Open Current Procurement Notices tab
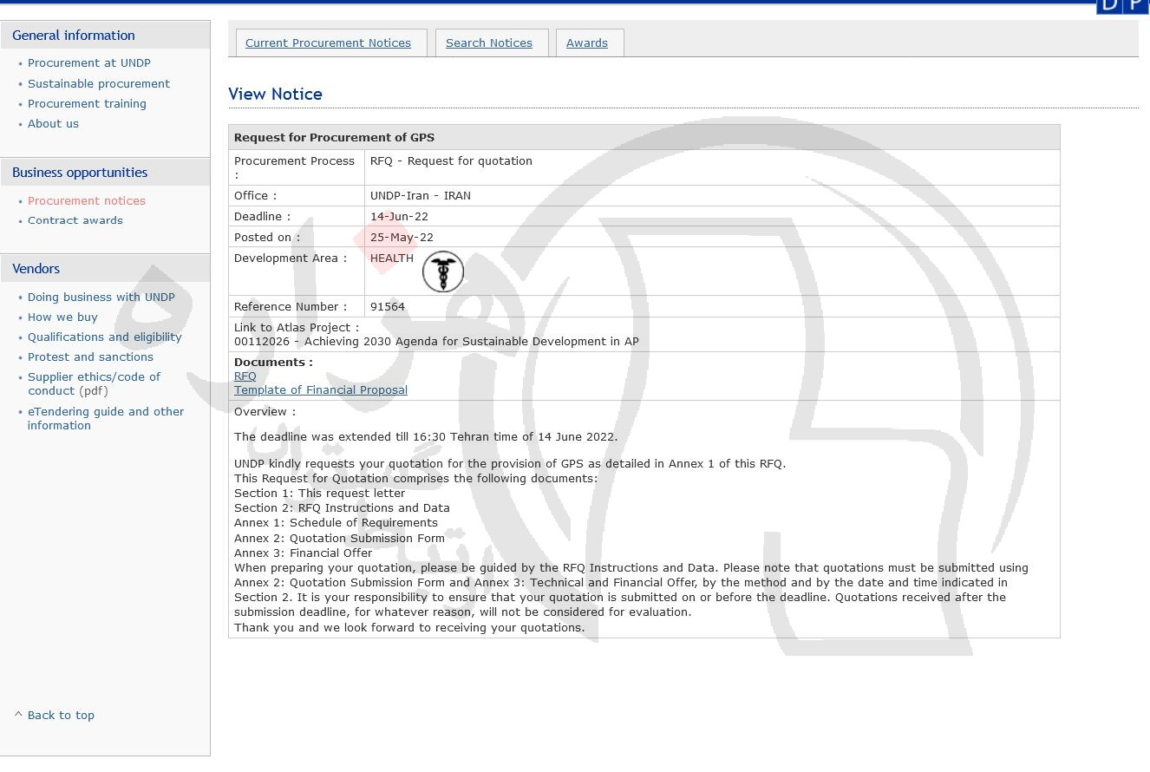Viewport: 1150px width, 772px height. [328, 43]
